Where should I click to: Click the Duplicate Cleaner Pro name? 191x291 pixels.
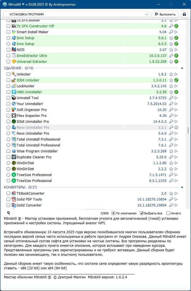[34, 157]
